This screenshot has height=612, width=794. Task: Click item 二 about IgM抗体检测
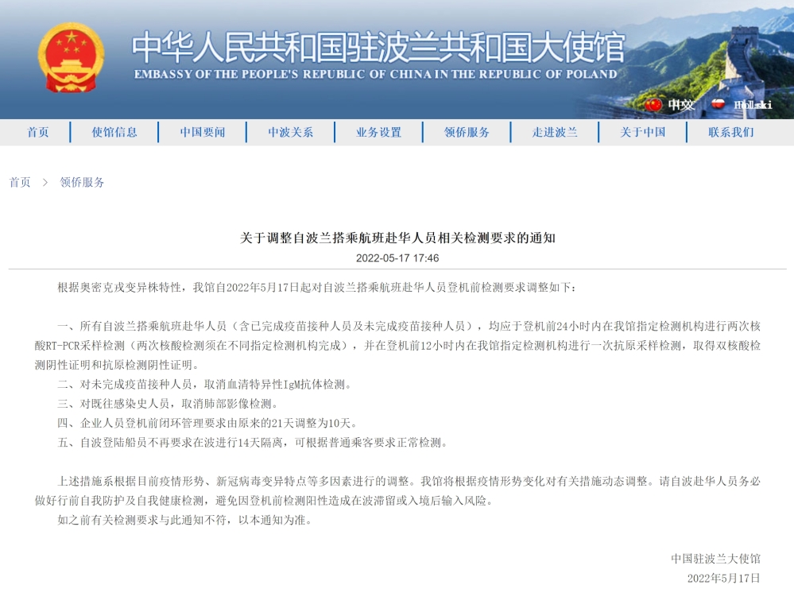click(x=204, y=384)
